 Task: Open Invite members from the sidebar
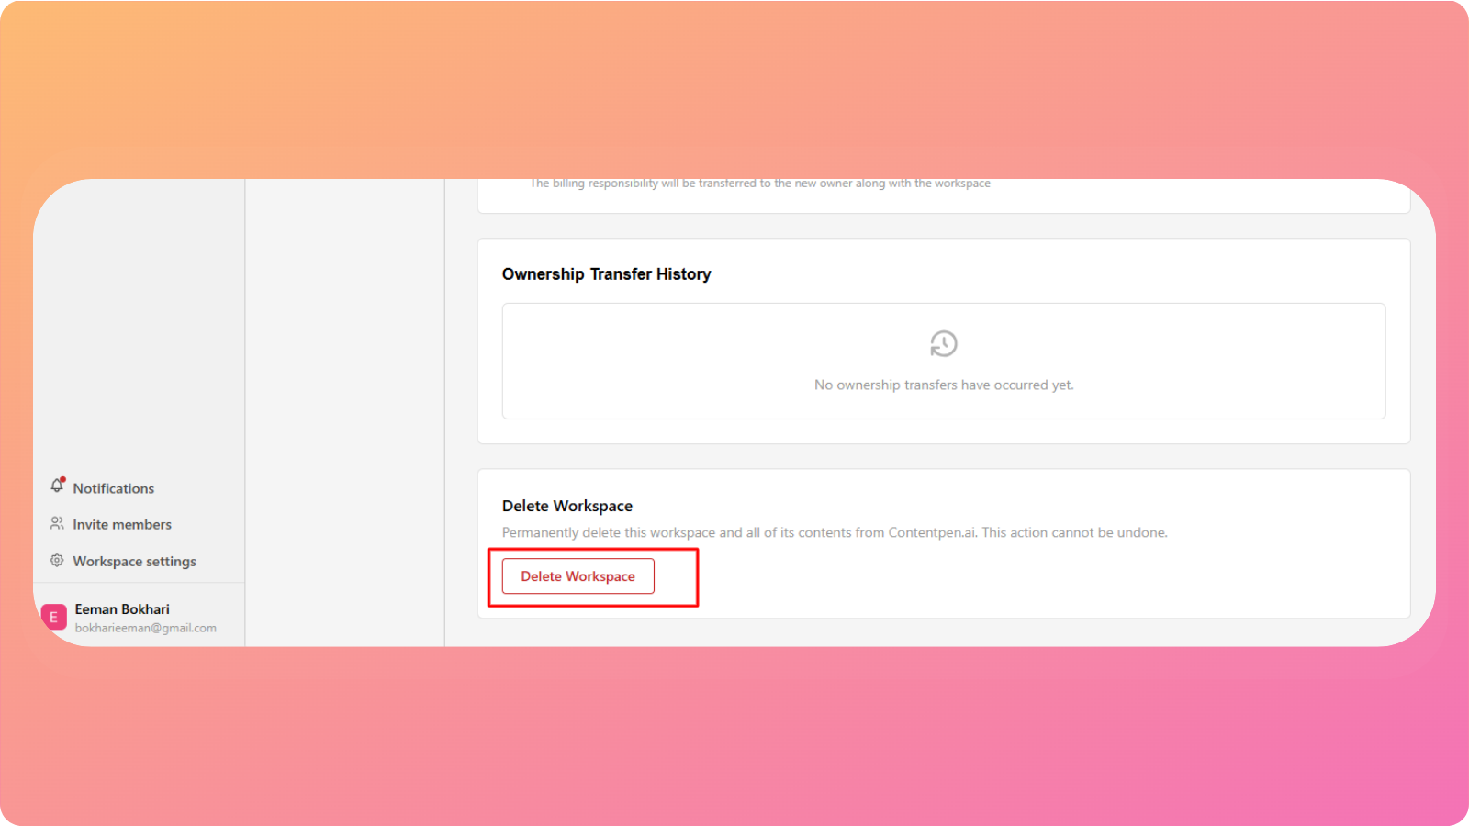[x=122, y=524]
